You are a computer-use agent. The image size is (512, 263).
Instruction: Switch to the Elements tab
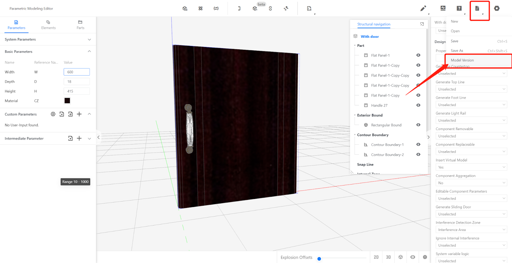tap(48, 25)
